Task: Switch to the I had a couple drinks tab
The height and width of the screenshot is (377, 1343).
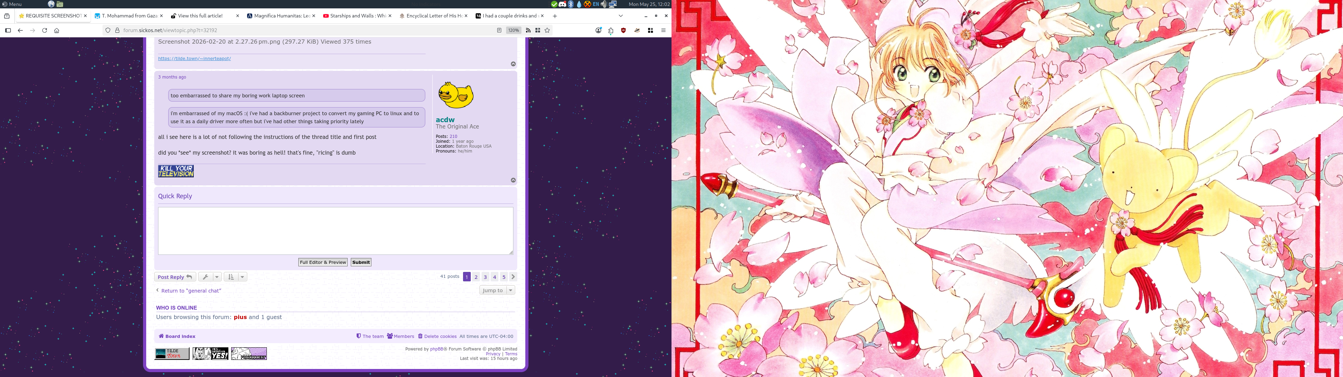Action: coord(509,16)
